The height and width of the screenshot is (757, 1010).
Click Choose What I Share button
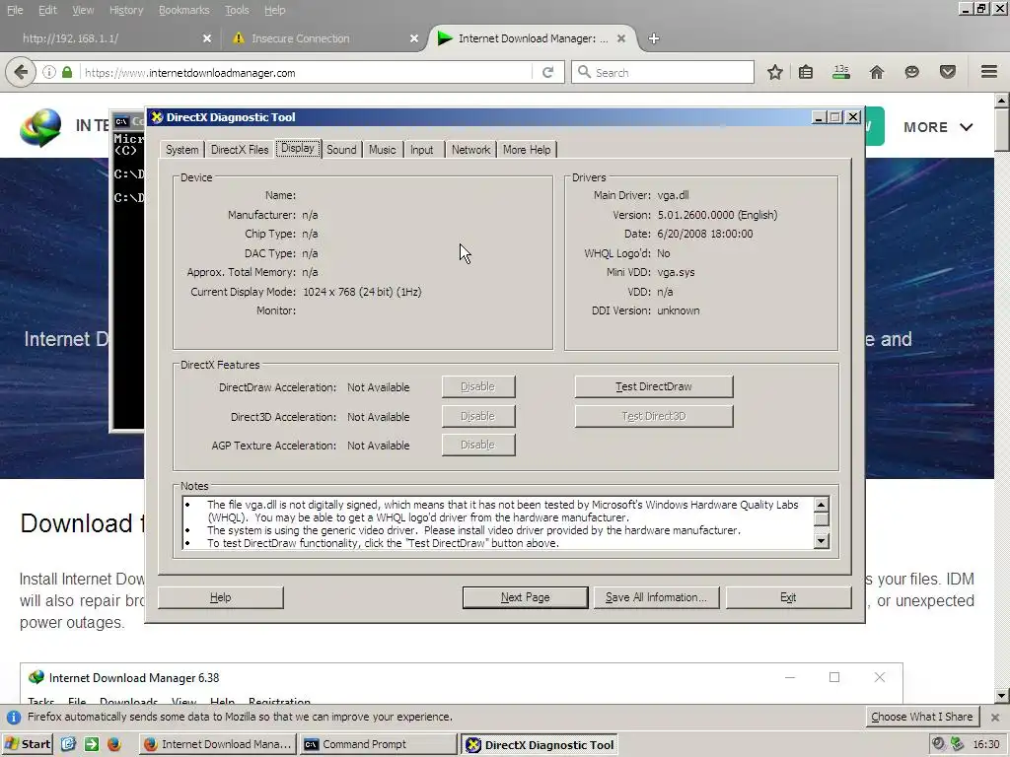coord(922,718)
